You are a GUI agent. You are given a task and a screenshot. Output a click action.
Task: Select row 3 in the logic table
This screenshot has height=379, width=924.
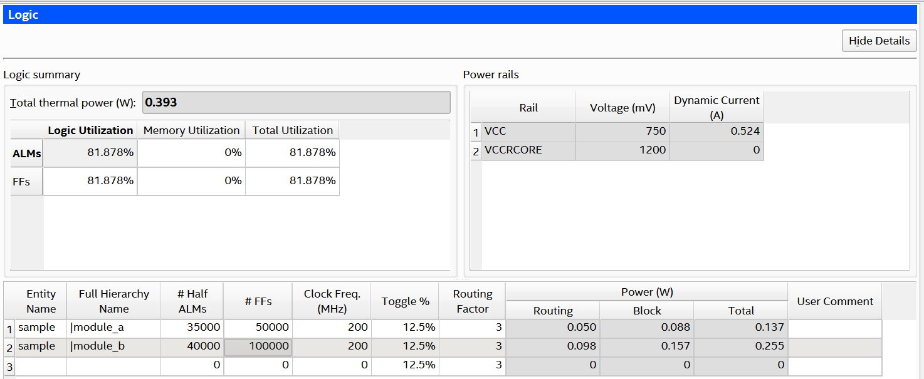[9, 366]
